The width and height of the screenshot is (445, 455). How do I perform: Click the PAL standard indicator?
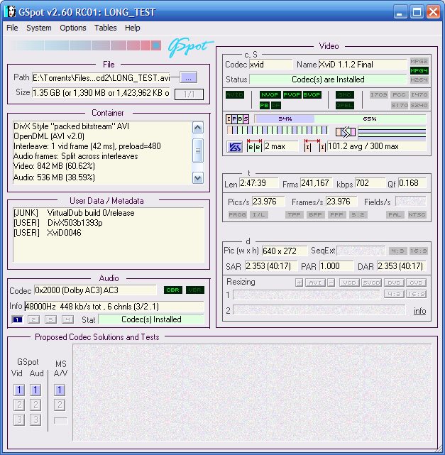pyautogui.click(x=395, y=215)
